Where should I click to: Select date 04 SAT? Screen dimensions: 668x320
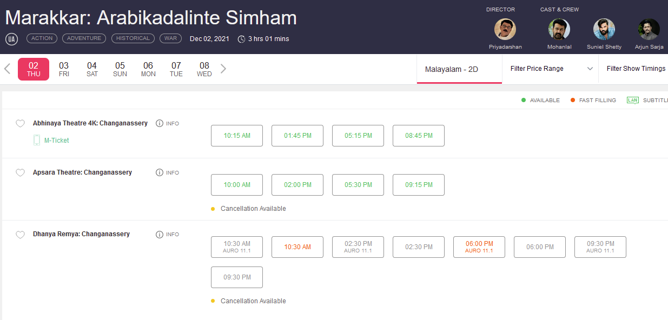pos(92,69)
